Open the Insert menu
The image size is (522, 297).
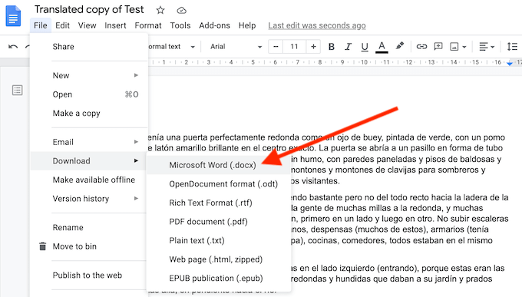[115, 25]
